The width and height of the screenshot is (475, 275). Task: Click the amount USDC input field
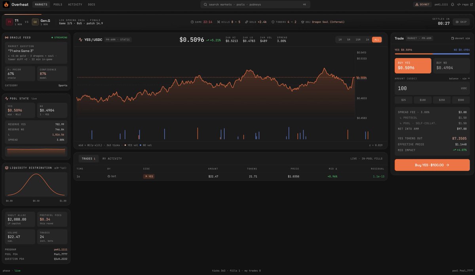click(x=432, y=88)
